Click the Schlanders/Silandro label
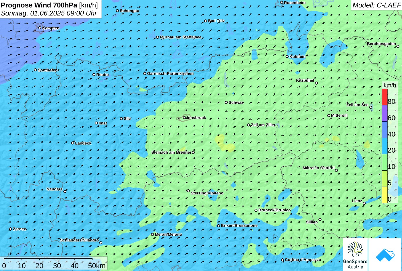 (x=79, y=240)
